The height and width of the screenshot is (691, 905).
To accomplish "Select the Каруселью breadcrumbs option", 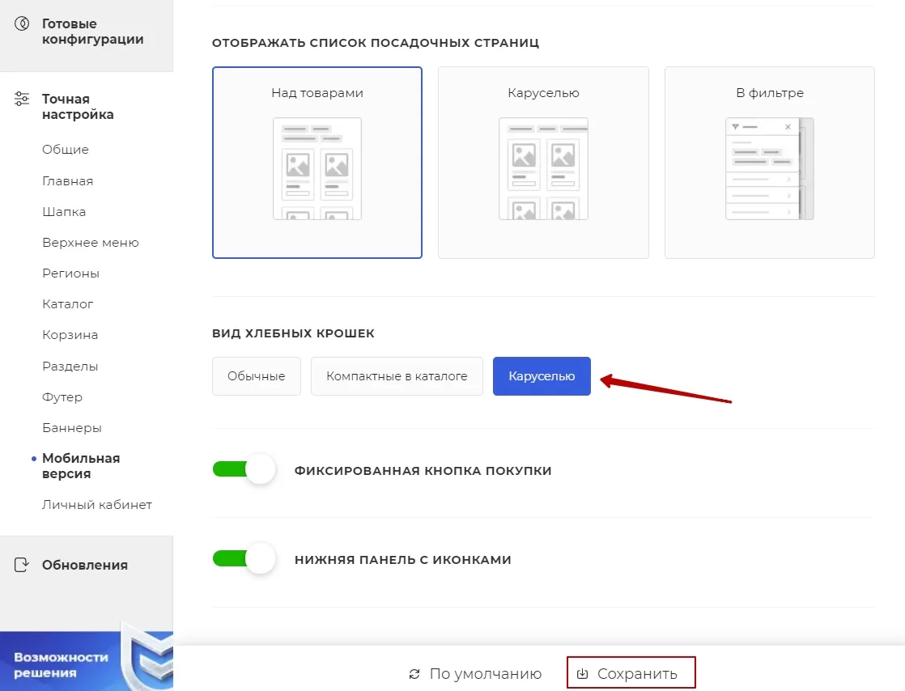I will point(542,376).
